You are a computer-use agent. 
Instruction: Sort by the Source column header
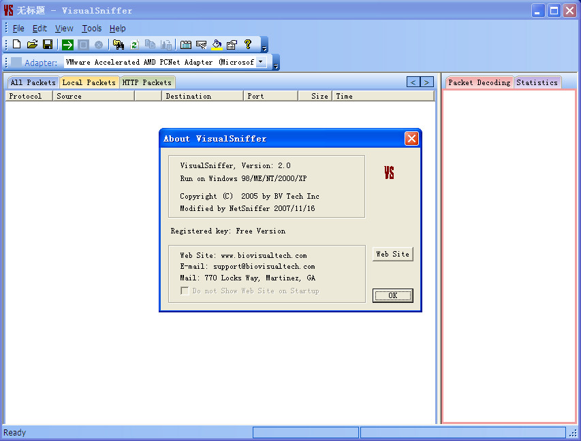[x=94, y=96]
